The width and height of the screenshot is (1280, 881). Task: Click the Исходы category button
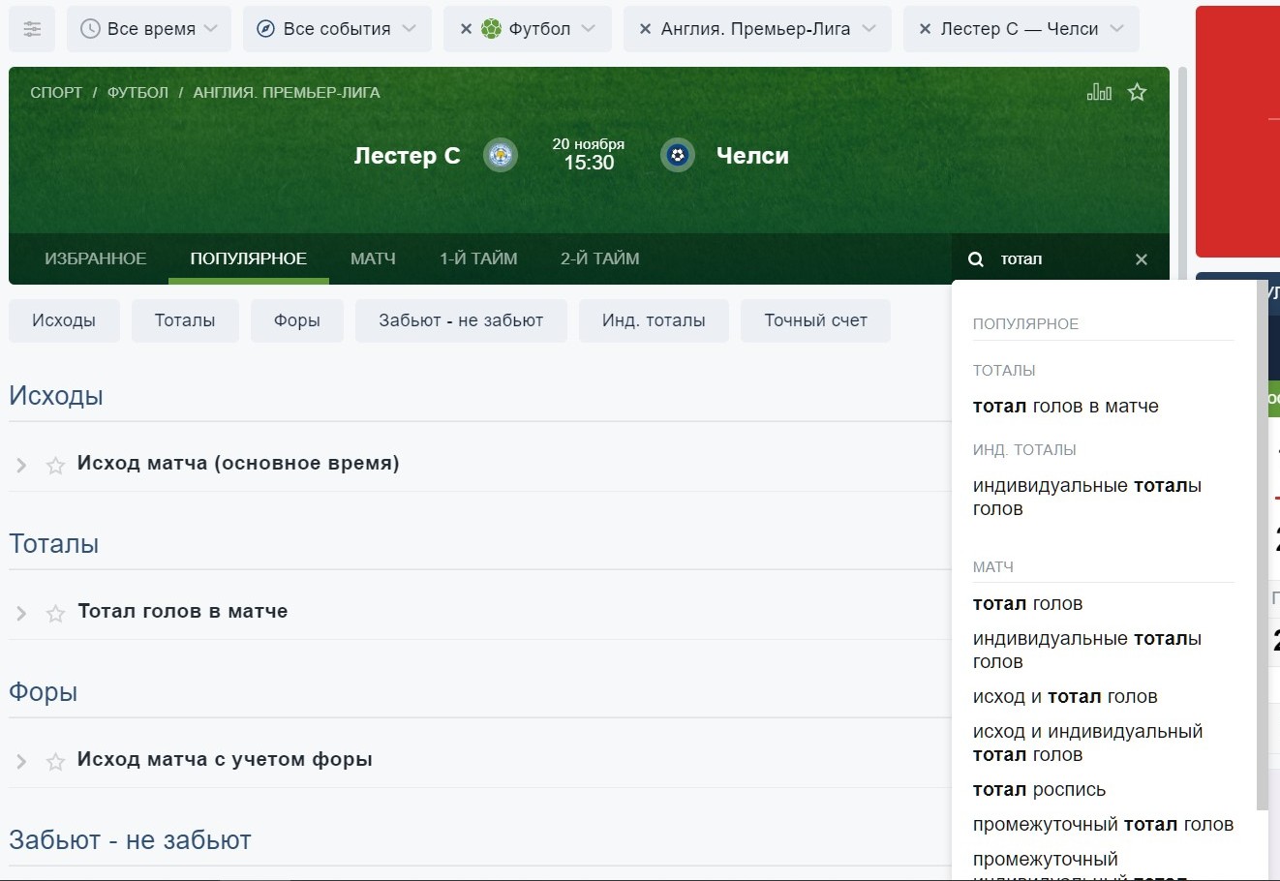(64, 320)
